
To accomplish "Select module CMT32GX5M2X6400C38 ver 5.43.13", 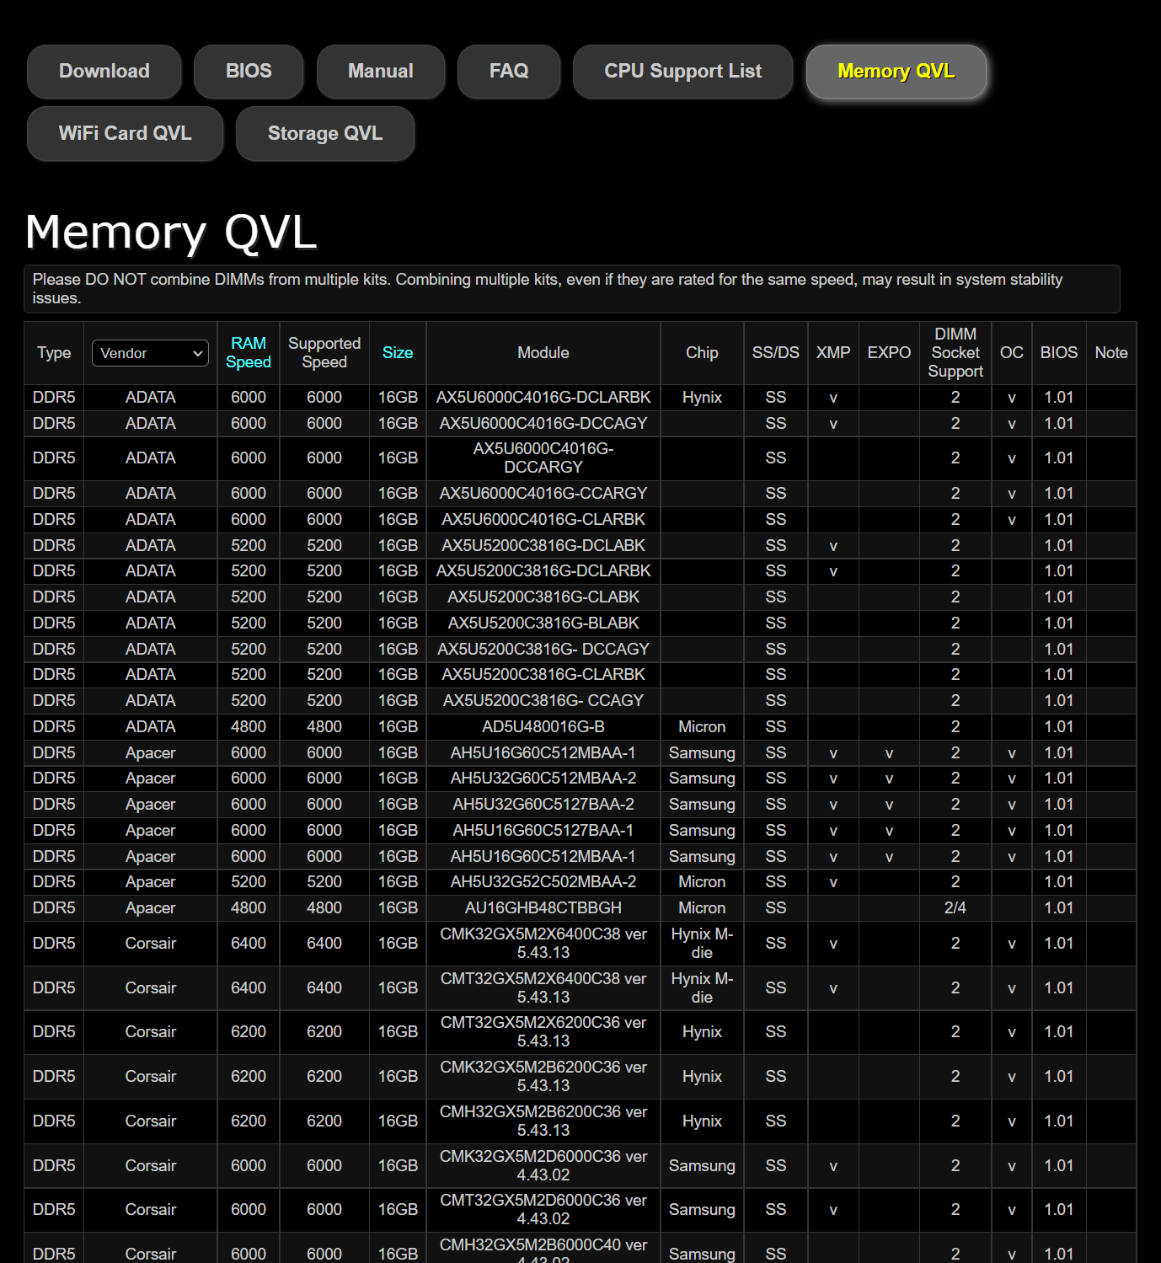I will (x=543, y=988).
